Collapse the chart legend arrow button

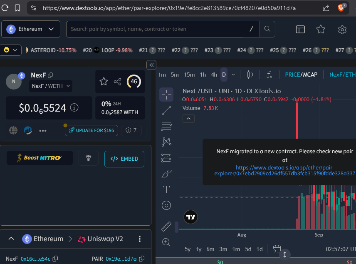(188, 119)
